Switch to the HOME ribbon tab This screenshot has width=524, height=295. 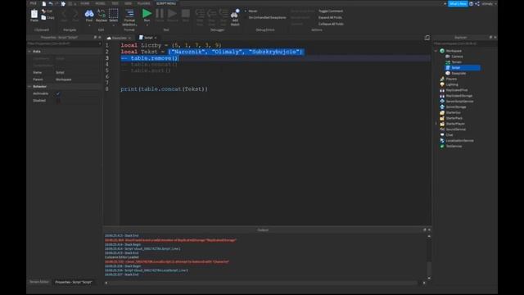84,3
